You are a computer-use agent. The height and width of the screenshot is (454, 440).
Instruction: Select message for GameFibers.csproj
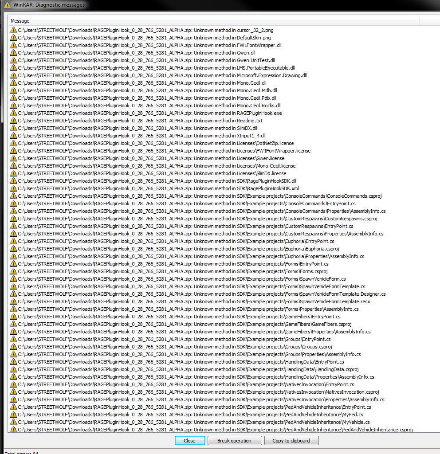[x=185, y=324]
